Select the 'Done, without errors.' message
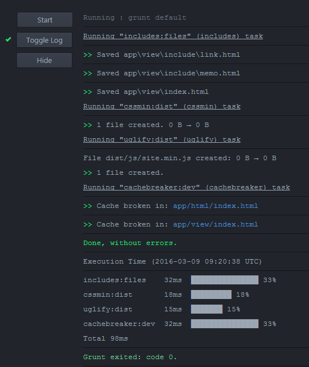The width and height of the screenshot is (309, 367). (x=130, y=243)
